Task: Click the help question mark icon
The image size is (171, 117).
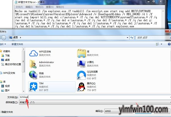Action: pyautogui.click(x=169, y=44)
